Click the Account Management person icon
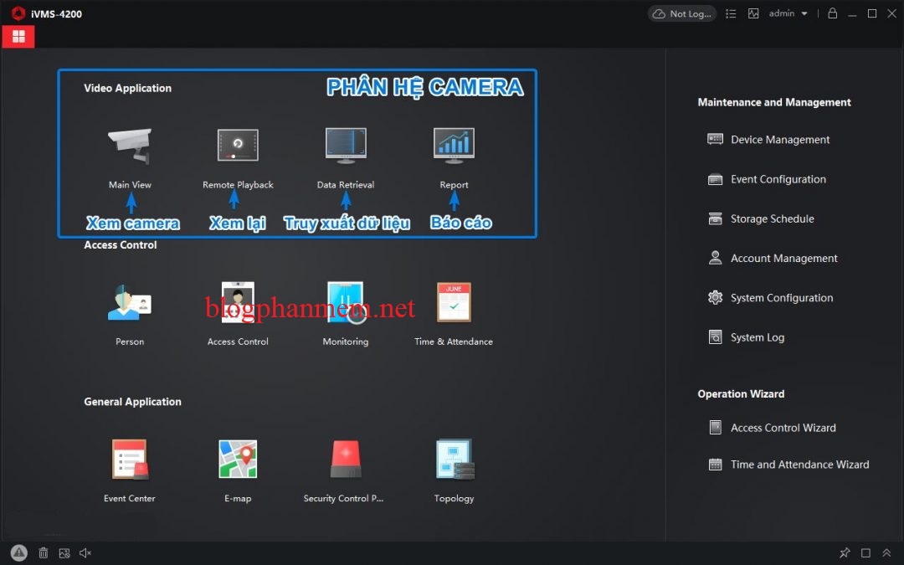The width and height of the screenshot is (904, 565). click(715, 258)
